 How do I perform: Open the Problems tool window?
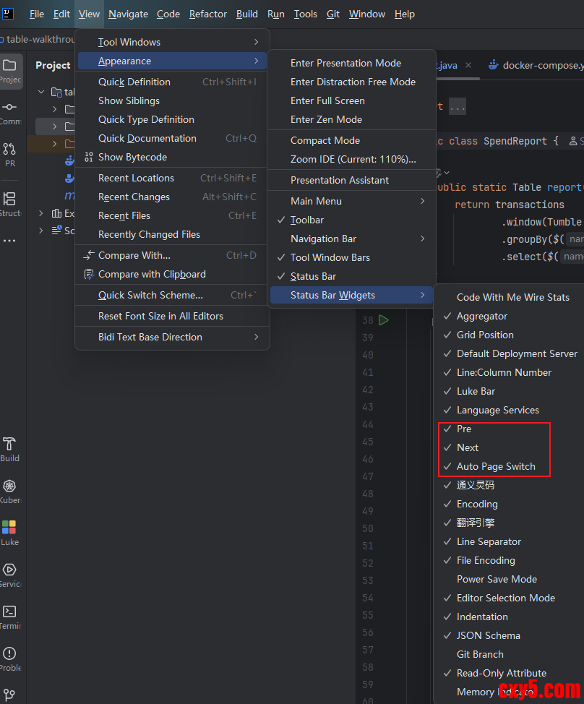(10, 658)
